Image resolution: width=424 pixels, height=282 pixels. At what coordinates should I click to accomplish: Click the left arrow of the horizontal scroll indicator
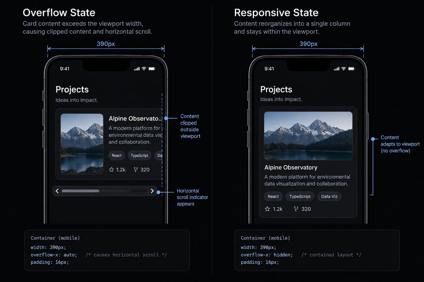coord(57,191)
